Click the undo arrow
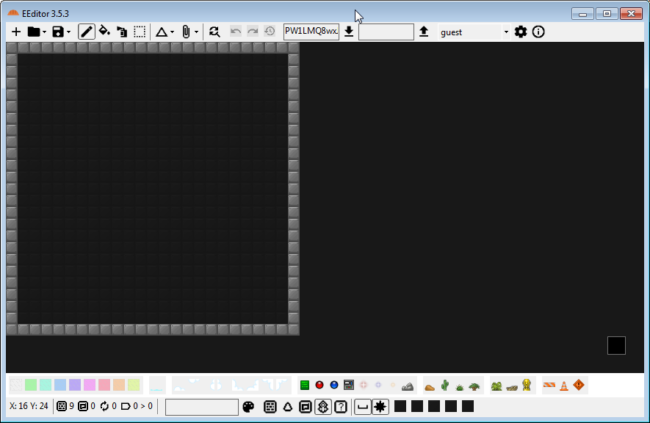The width and height of the screenshot is (650, 423). click(236, 32)
